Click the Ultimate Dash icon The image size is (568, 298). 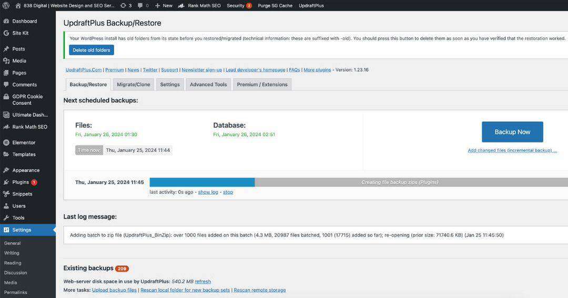[x=6, y=115]
